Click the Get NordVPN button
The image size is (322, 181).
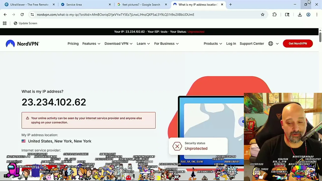298,43
